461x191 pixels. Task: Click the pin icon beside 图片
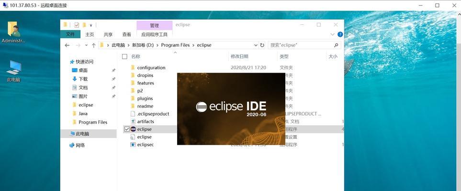click(x=113, y=96)
